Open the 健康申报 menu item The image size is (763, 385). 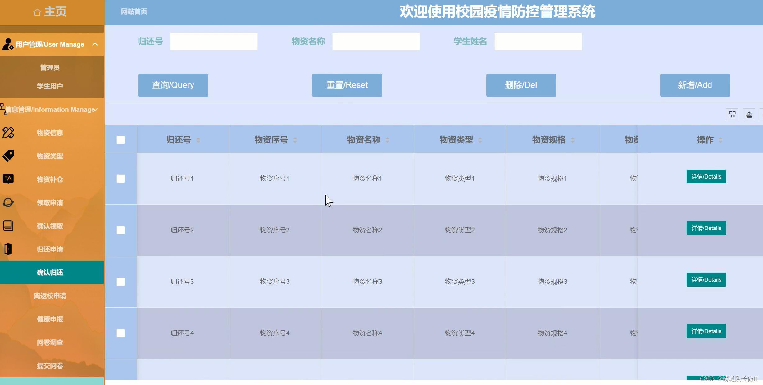pyautogui.click(x=50, y=319)
